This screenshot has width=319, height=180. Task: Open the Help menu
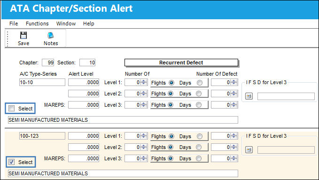coord(88,23)
